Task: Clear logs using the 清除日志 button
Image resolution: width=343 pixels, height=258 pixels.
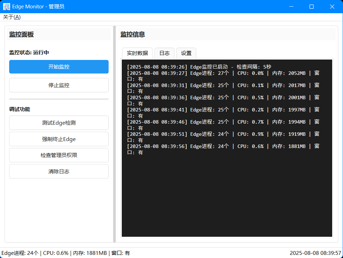Action: pyautogui.click(x=59, y=171)
